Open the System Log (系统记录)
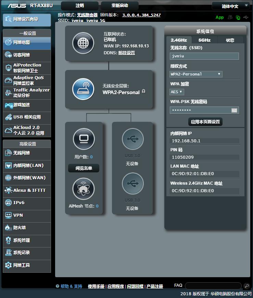This screenshot has width=253, height=298. click(27, 253)
